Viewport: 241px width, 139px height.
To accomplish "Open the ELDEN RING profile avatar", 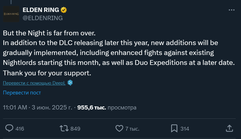I will pyautogui.click(x=11, y=14).
